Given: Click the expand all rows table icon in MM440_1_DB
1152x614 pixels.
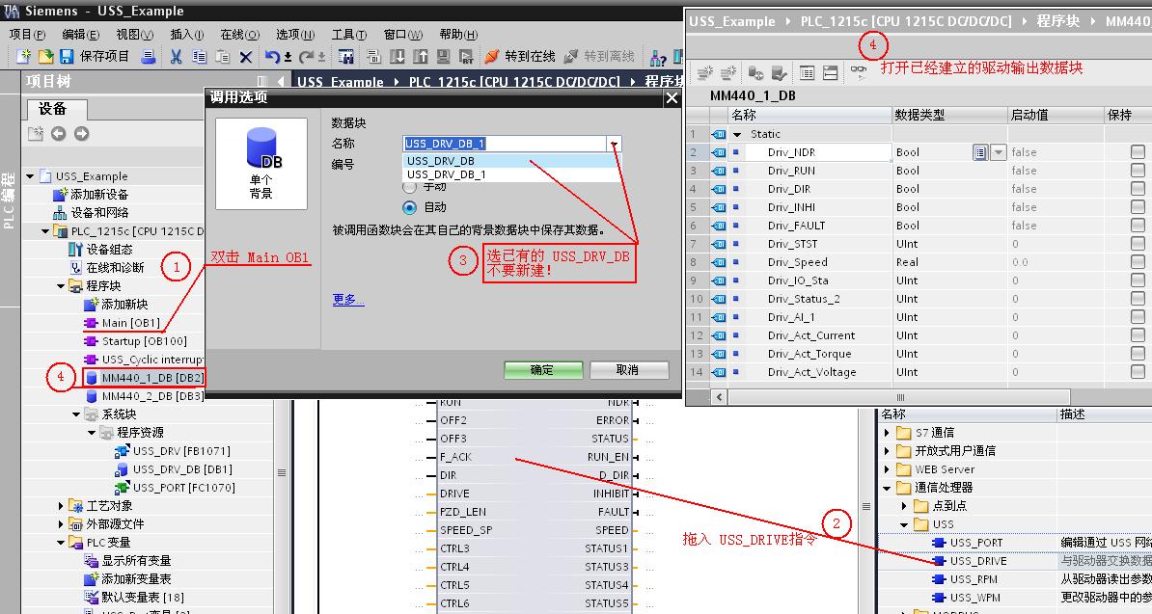Looking at the screenshot, I should point(807,72).
